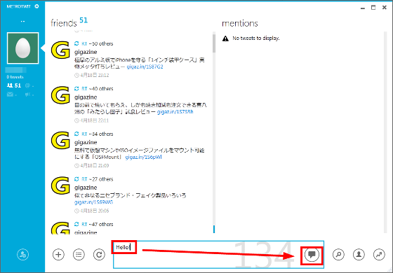Open MetroTwit settings gear
Image resolution: width=393 pixels, height=273 pixels.
coord(36,6)
